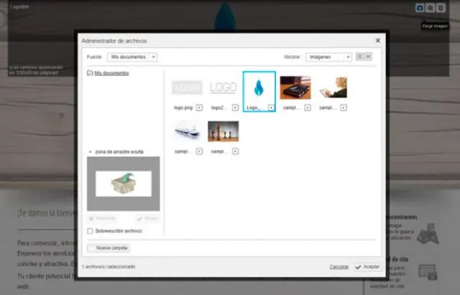Open the Mostrar file type dropdown
Screen dimensions: 460x295
[x=328, y=56]
